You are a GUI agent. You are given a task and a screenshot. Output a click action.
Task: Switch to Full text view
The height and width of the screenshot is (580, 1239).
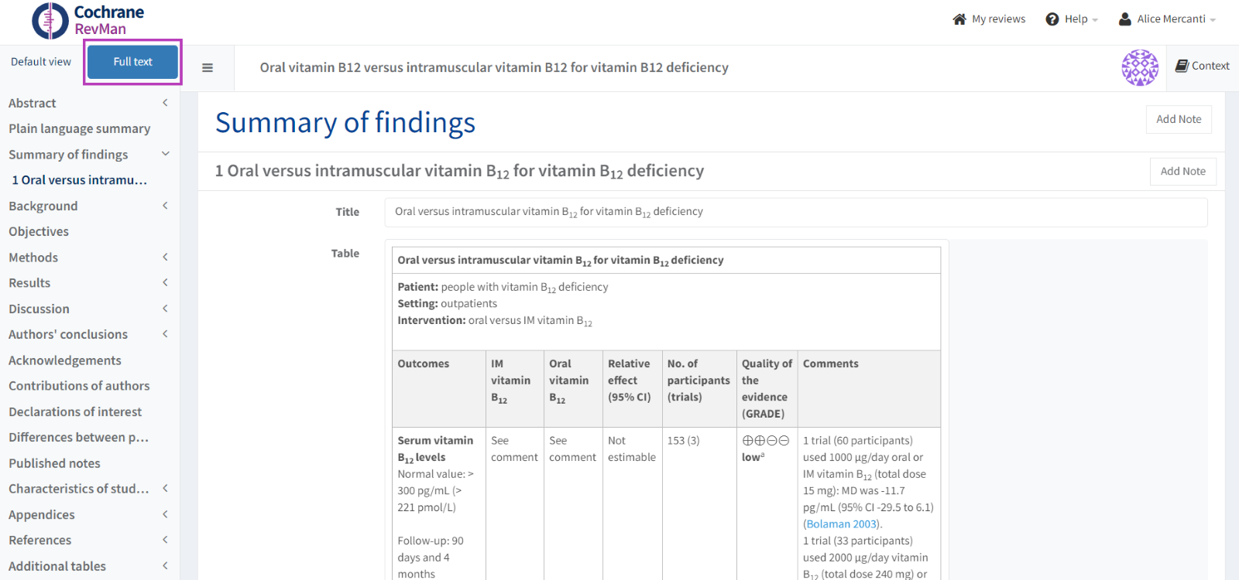tap(132, 62)
